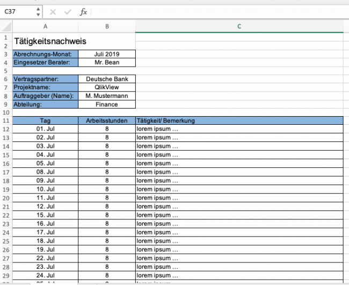Select the row 1 header
Image resolution: width=349 pixels, height=285 pixels.
(x=6, y=37)
